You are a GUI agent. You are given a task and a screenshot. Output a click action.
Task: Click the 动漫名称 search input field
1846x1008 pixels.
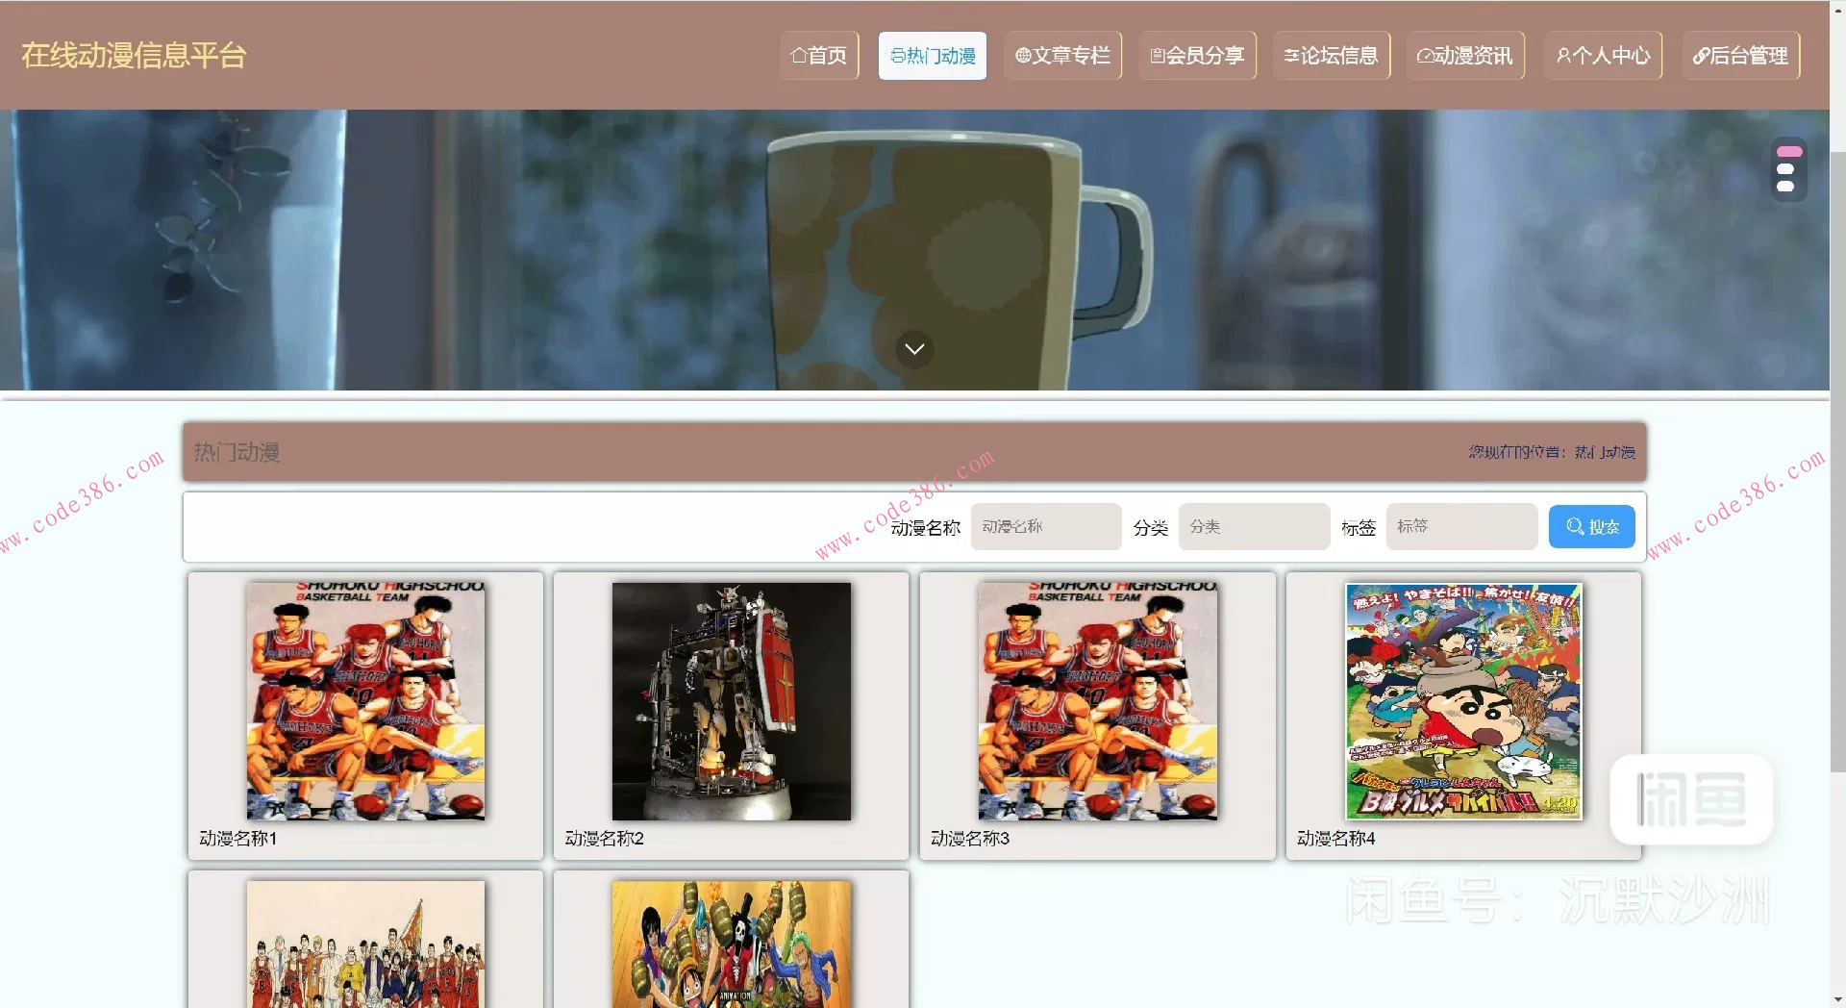pos(1046,527)
